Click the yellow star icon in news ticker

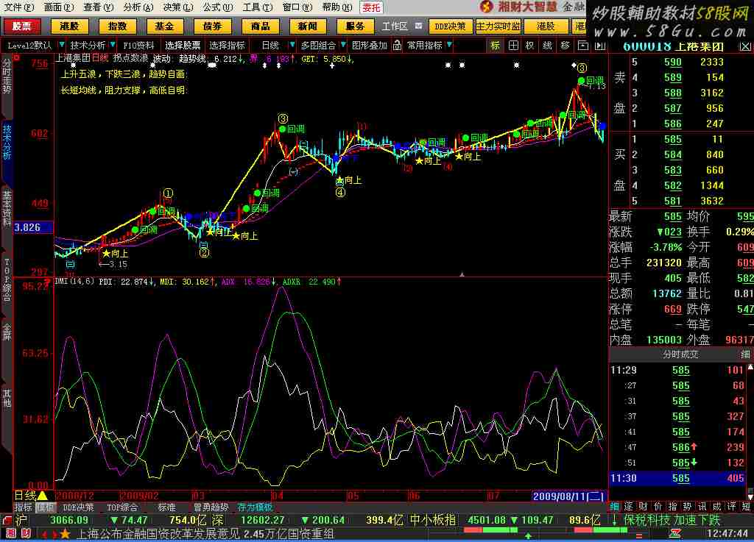(65, 534)
